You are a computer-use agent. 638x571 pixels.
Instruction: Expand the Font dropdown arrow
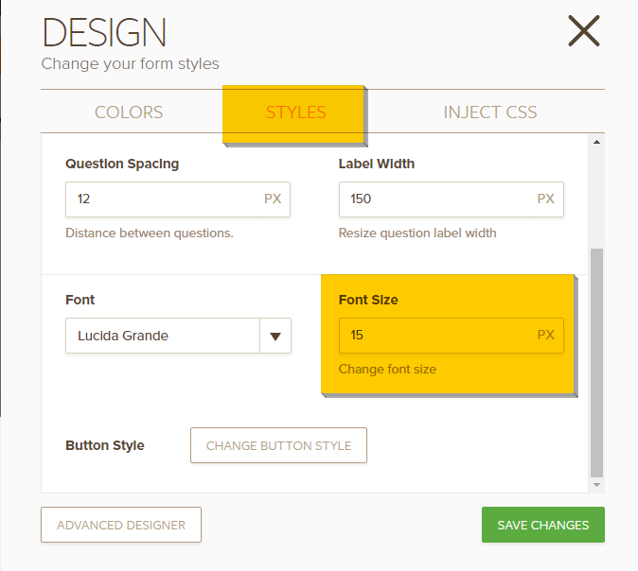pos(275,336)
